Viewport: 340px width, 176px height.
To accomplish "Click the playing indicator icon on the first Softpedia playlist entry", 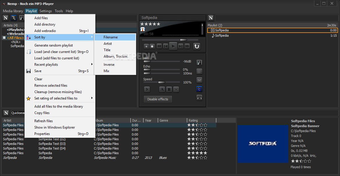I will [212, 30].
